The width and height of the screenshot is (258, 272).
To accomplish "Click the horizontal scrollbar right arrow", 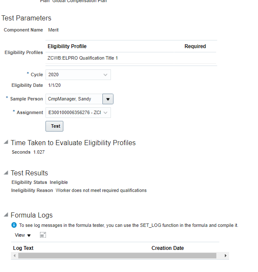I will (225, 256).
